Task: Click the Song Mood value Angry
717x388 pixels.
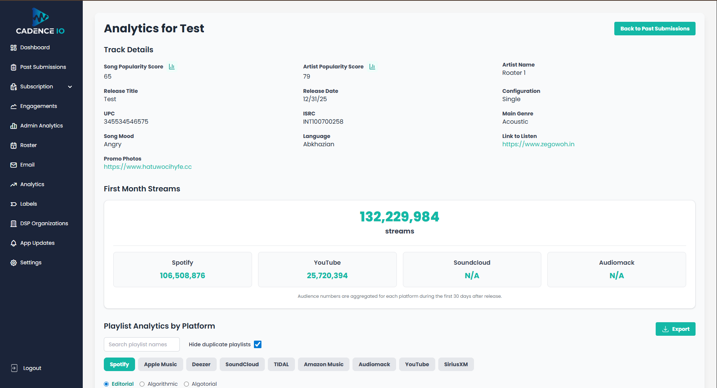Action: click(112, 144)
